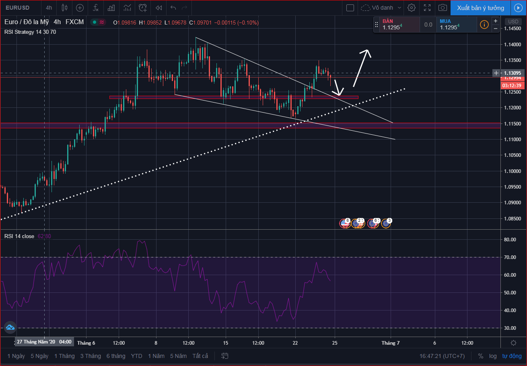
Task: Select the 1 Tháng date range
Action: (64, 356)
